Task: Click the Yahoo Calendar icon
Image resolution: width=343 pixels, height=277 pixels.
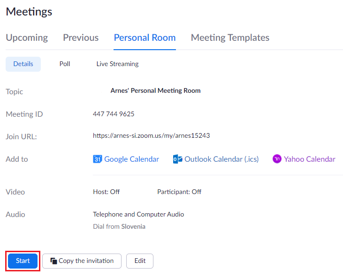Action: click(x=277, y=159)
